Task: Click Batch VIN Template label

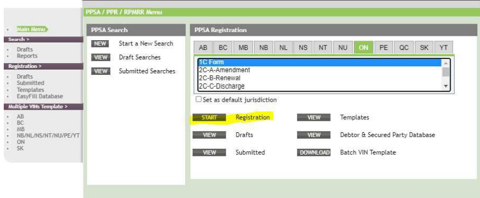Action: point(368,153)
